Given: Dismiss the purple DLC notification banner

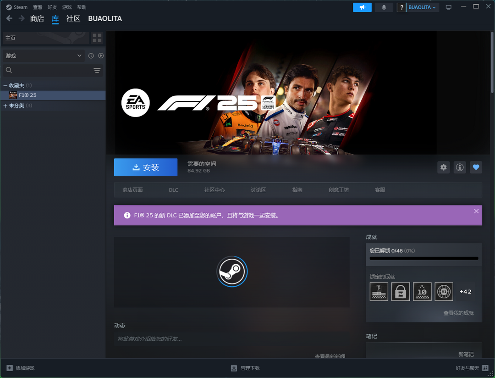Looking at the screenshot, I should [x=476, y=211].
